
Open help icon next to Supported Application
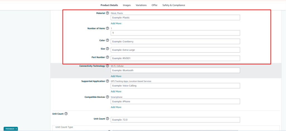108,81
